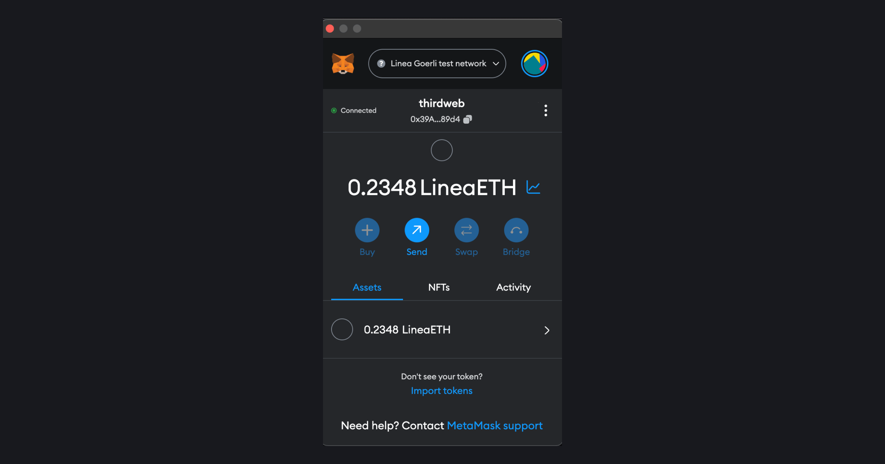
Task: Open the three-dot account options menu
Action: (x=546, y=110)
